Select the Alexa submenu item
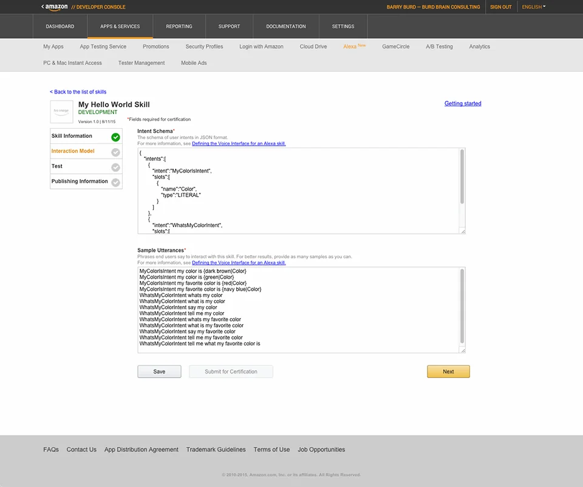This screenshot has width=583, height=487. 354,47
